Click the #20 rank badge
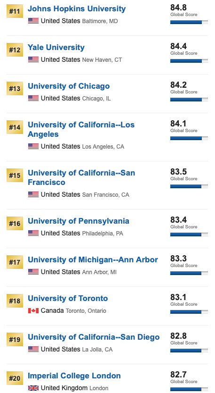The height and width of the screenshot is (393, 215). tap(15, 378)
